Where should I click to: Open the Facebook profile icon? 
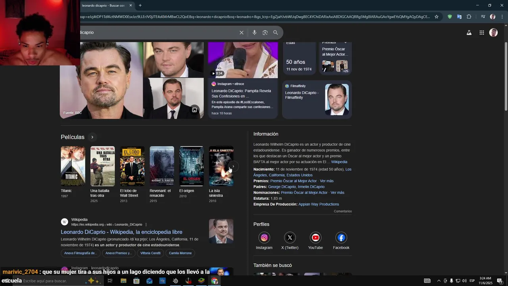(341, 238)
